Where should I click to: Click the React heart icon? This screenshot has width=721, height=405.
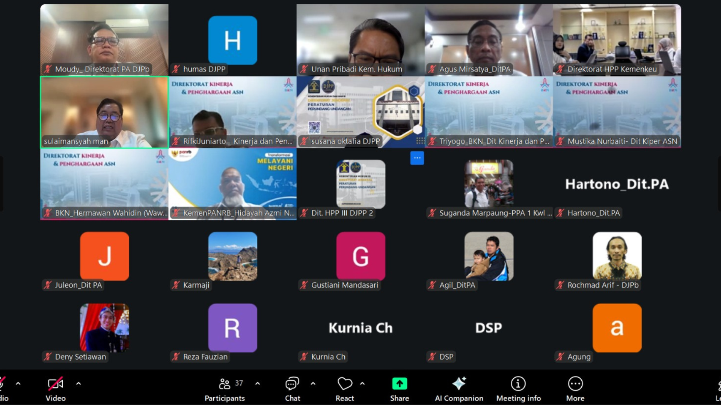[344, 384]
